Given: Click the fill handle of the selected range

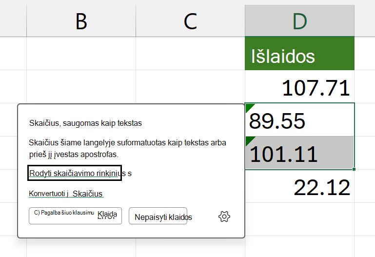Looking at the screenshot, I should [354, 169].
